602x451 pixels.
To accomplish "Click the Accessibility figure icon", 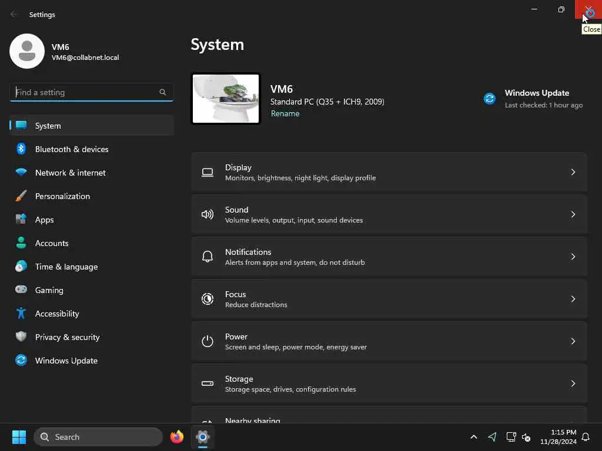I will pos(21,314).
